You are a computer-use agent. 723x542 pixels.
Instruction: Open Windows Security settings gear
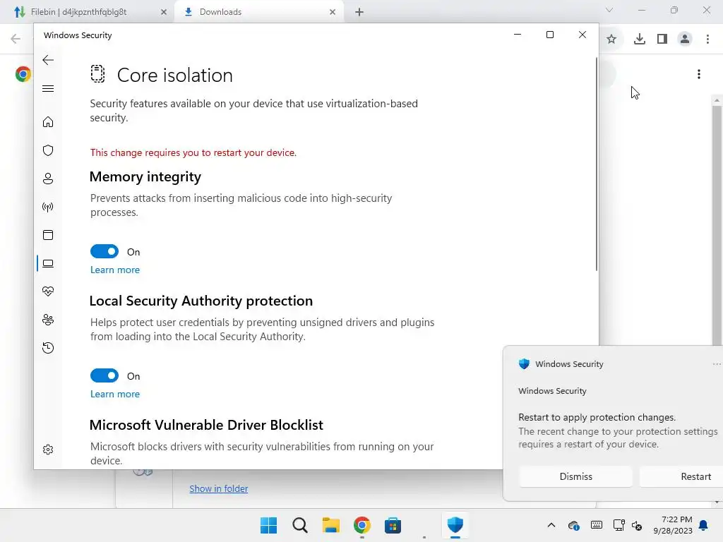(48, 450)
